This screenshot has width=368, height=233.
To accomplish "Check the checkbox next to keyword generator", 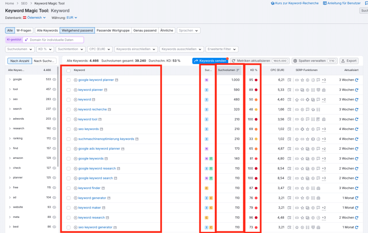I will [x=68, y=198].
